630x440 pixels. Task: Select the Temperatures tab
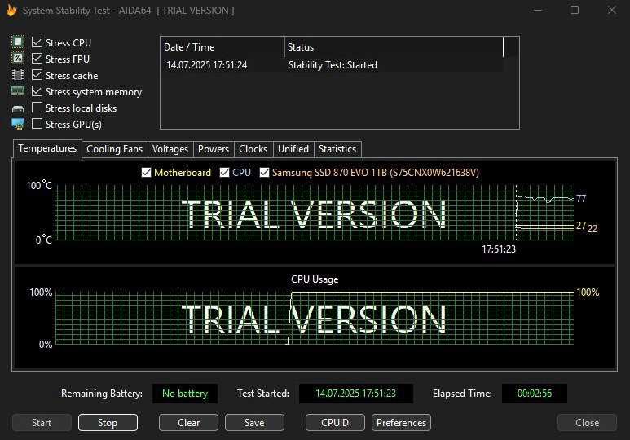47,148
